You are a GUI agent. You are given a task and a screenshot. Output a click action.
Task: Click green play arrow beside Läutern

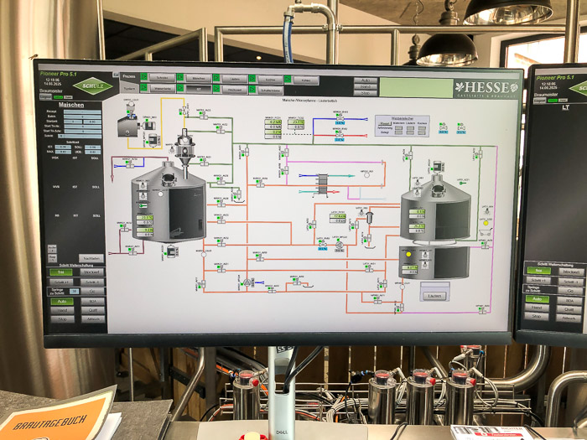click(x=216, y=78)
